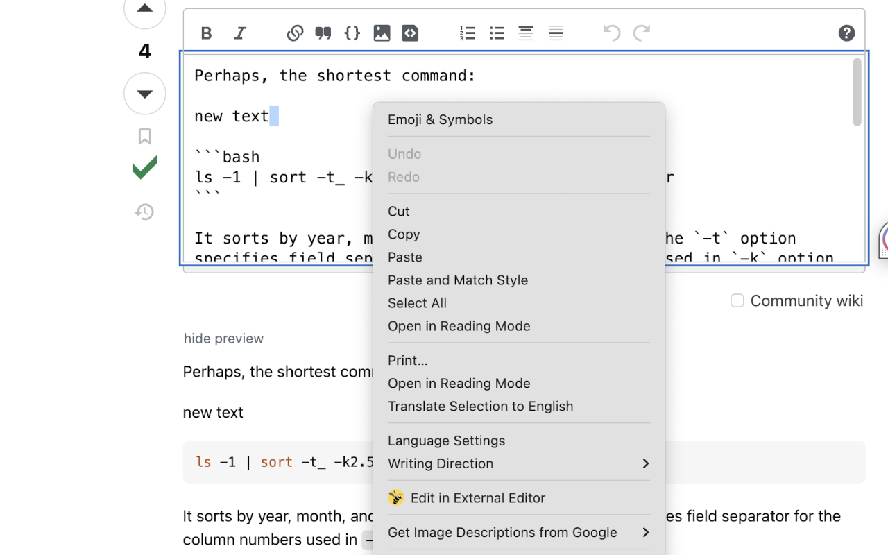Bookmark this answer
Screen dimensions: 888x555
click(144, 137)
